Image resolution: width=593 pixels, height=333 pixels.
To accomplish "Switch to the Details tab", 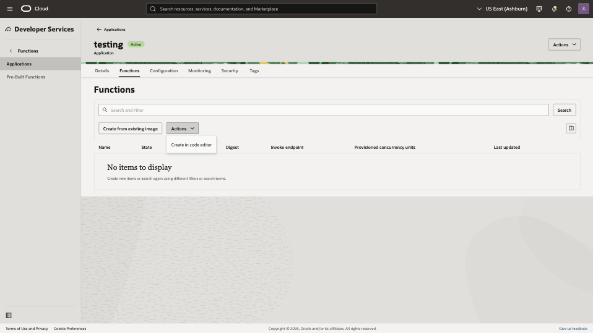I will 102,70.
